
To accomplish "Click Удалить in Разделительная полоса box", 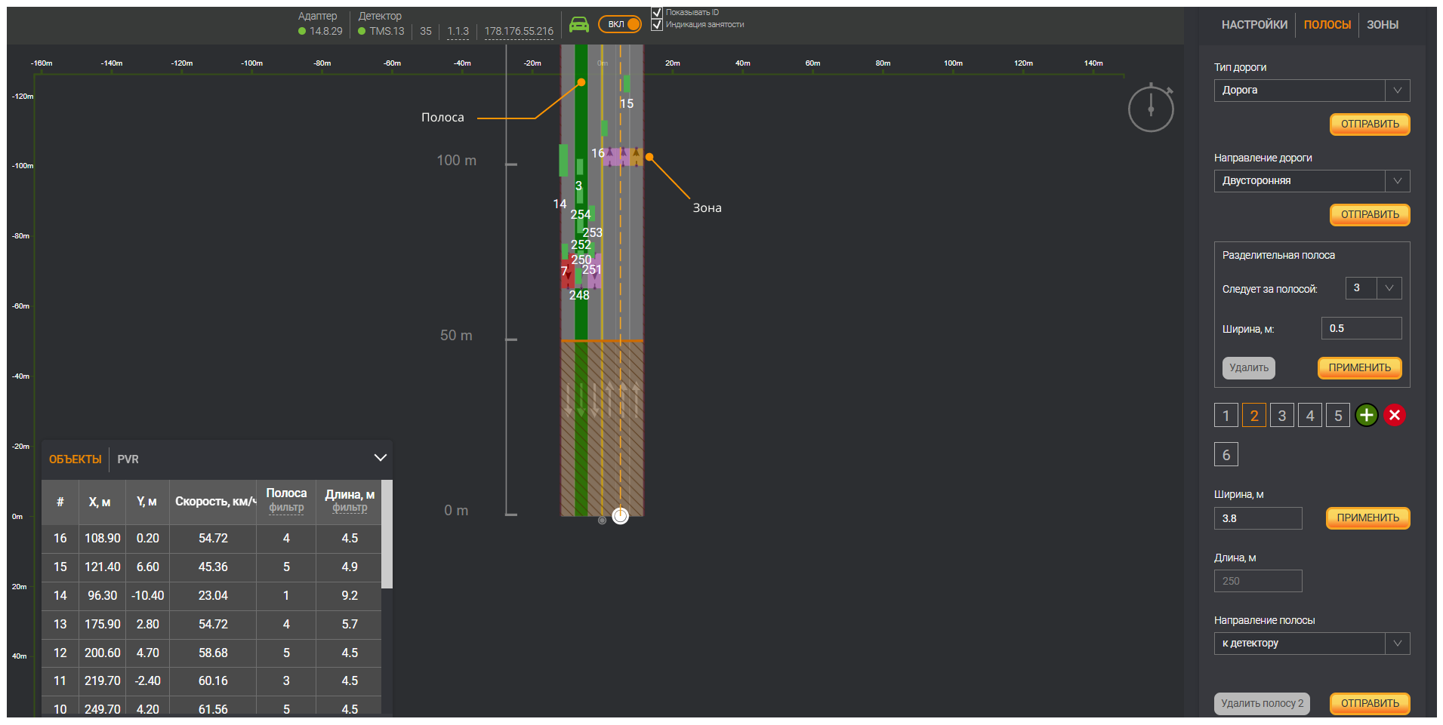I will point(1248,368).
